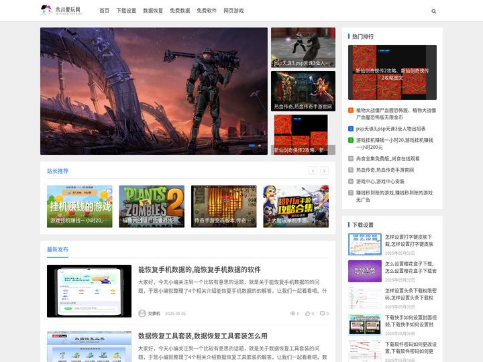Open 打字键皮肤 sidebar thumbnail
The image size is (483, 362).
click(365, 244)
